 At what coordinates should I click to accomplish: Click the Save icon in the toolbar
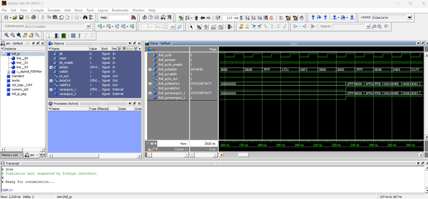coord(21,18)
